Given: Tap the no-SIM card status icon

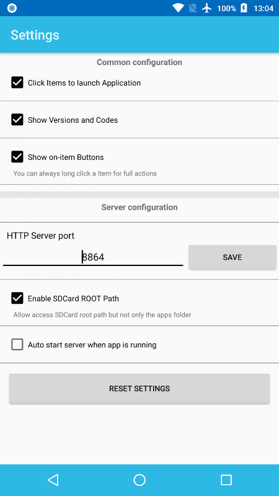Looking at the screenshot, I should (192, 8).
